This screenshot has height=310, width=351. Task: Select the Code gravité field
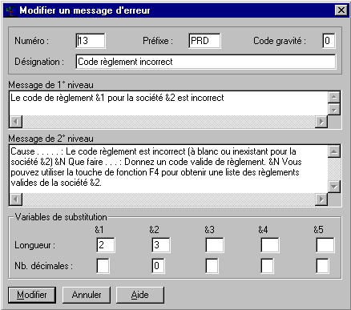[329, 41]
